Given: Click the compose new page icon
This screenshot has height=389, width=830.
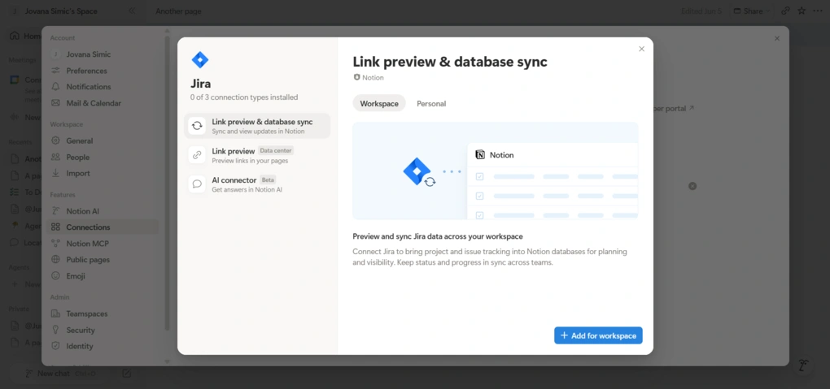Looking at the screenshot, I should 126,374.
